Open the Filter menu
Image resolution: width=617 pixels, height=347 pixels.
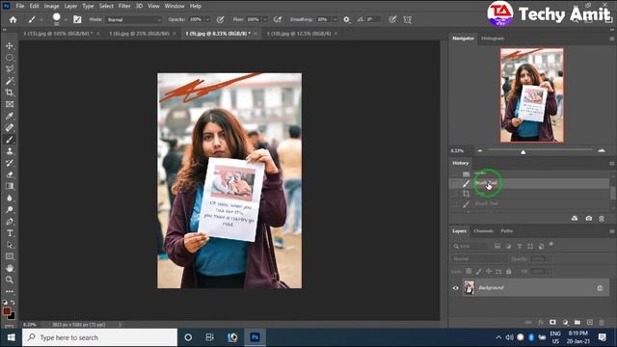[124, 6]
